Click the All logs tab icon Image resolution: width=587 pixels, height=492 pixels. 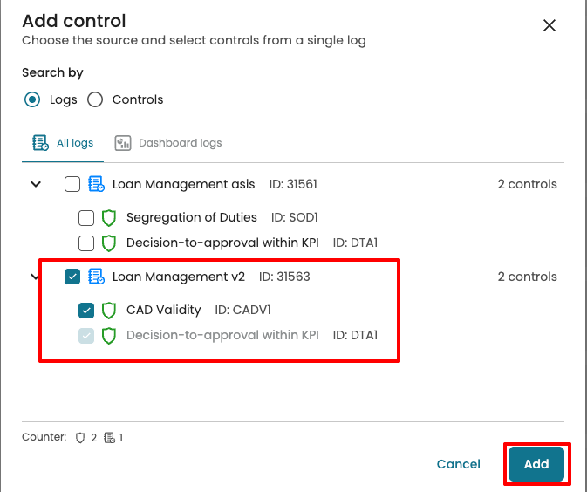click(40, 143)
